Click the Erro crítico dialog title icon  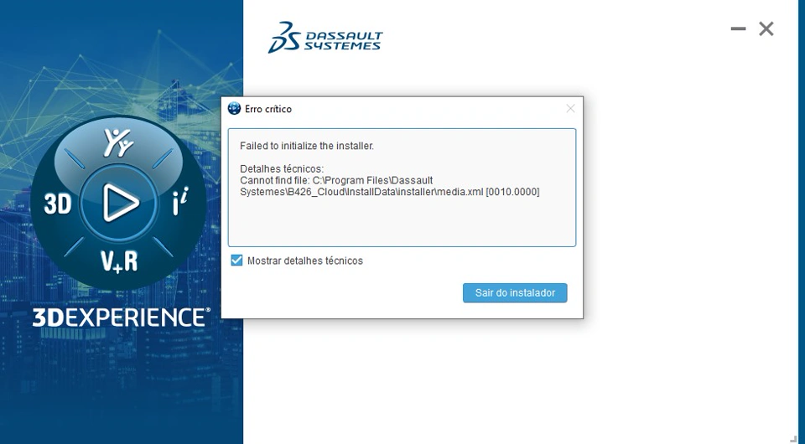tap(234, 108)
